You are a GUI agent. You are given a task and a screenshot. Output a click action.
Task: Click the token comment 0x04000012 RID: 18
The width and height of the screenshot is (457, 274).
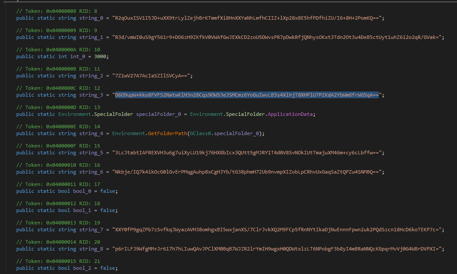click(x=58, y=203)
